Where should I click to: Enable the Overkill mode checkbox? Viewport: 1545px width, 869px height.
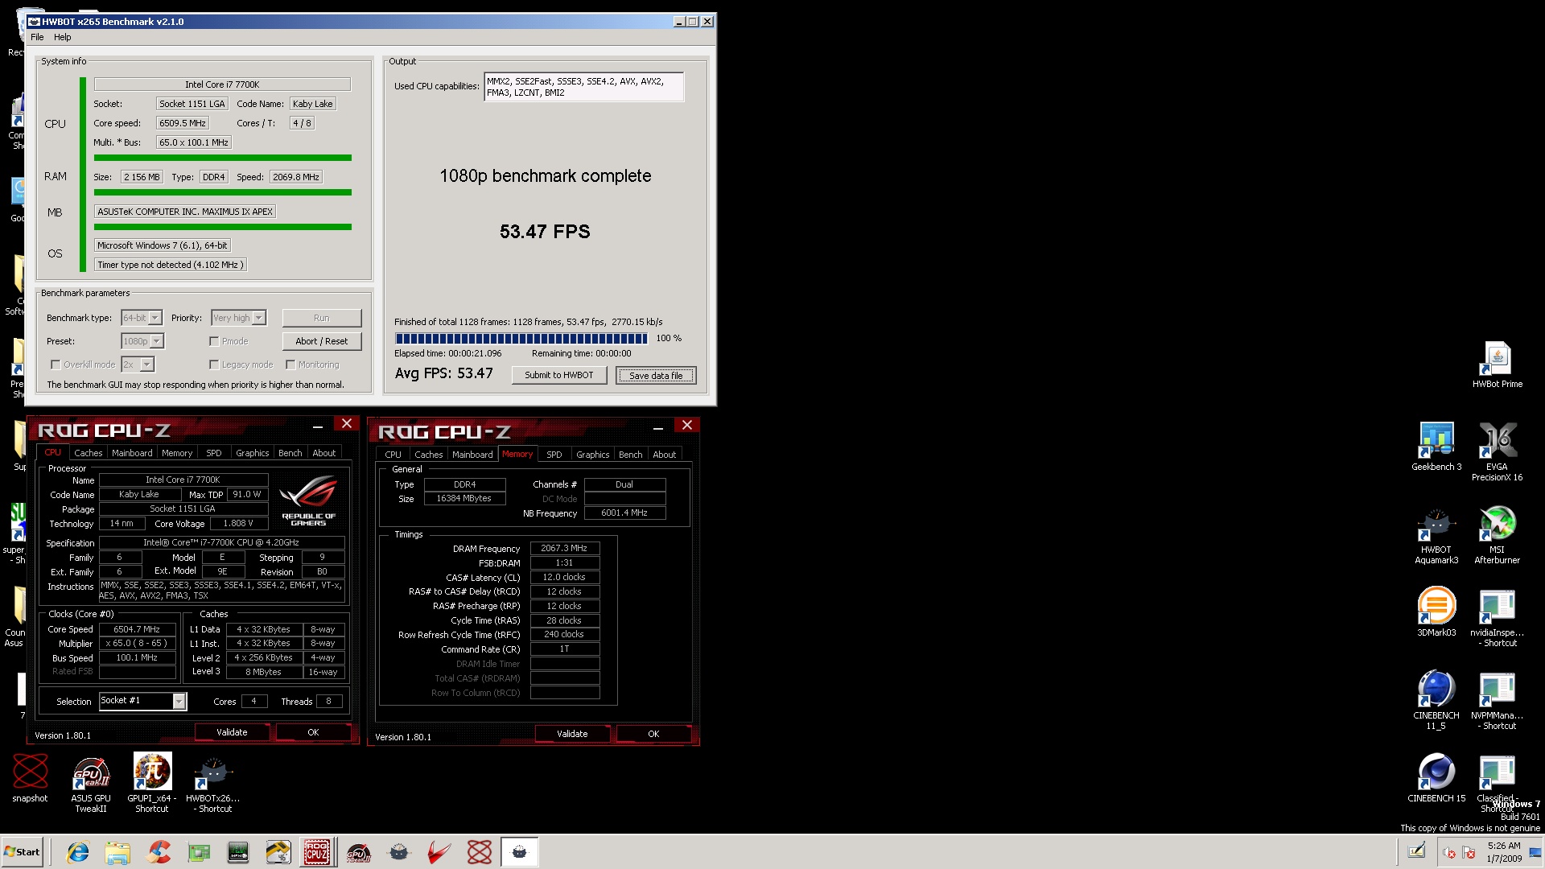[56, 364]
